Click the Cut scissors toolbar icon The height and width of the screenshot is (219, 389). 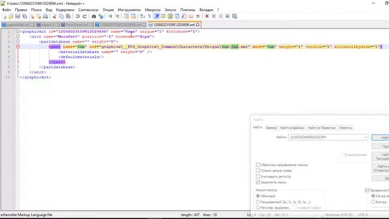point(54,16)
